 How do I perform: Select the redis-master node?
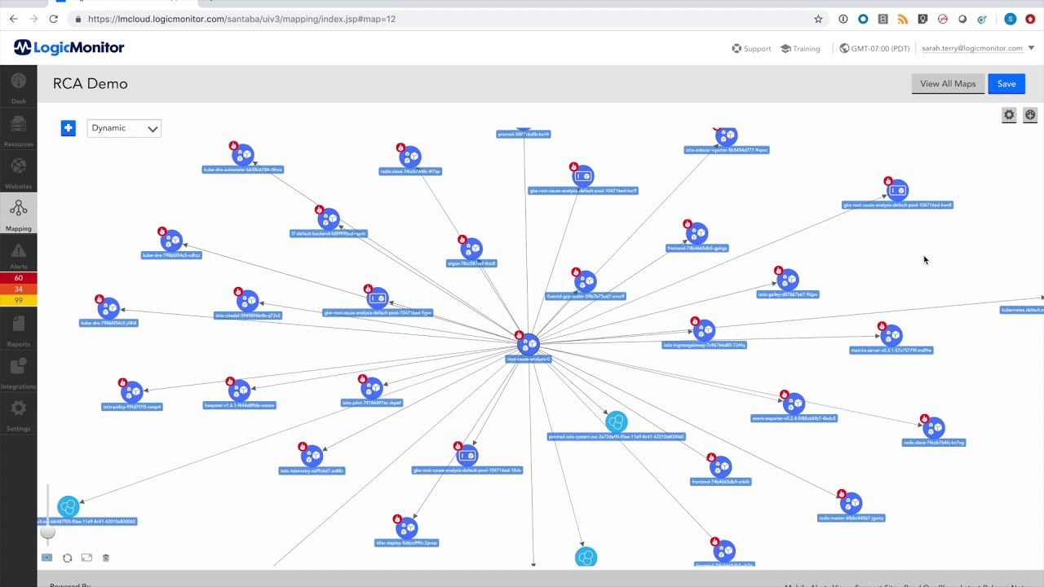point(851,502)
